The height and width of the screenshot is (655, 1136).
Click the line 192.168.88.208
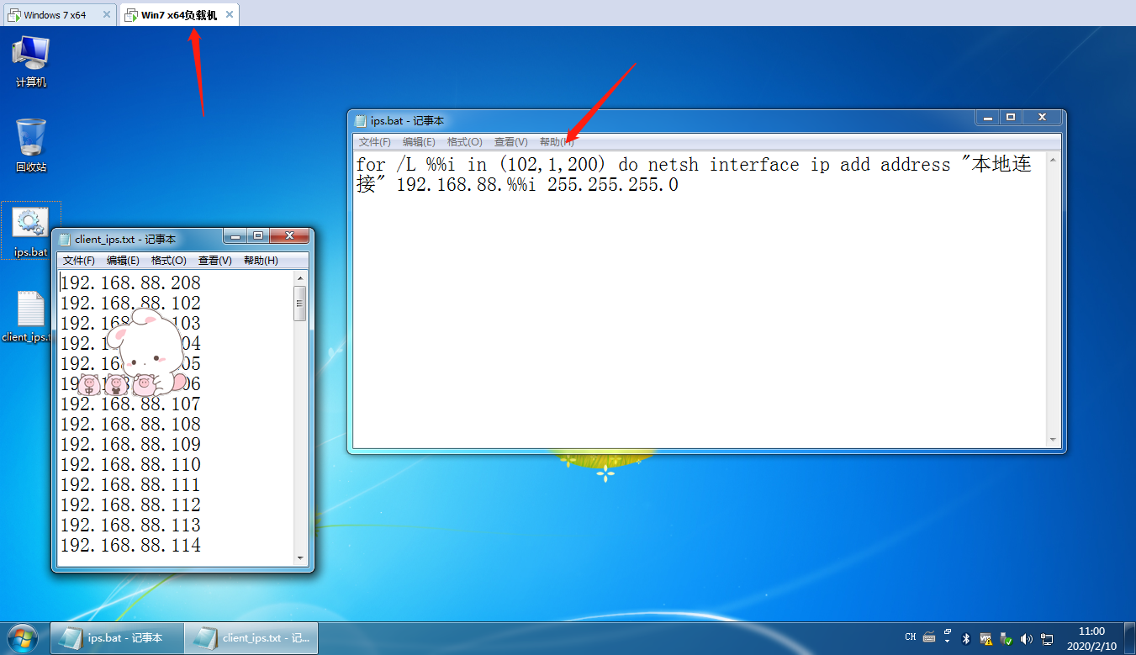[130, 283]
